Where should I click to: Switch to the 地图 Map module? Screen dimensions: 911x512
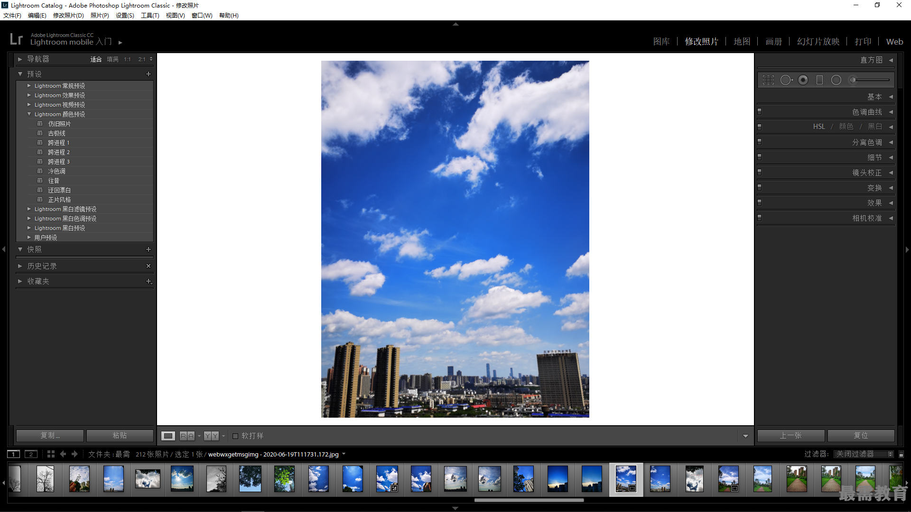pyautogui.click(x=742, y=42)
